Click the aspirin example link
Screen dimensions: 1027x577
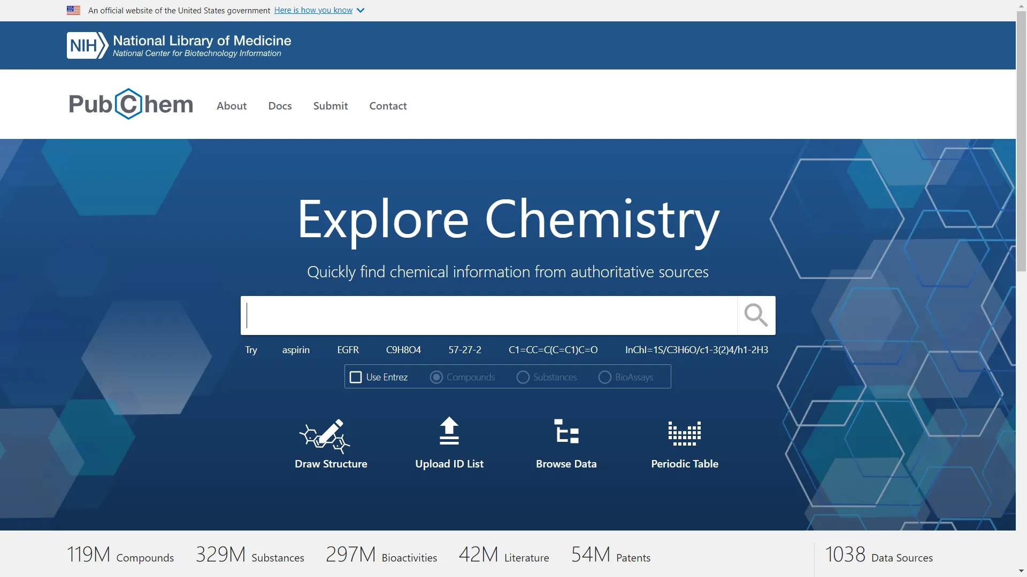(x=296, y=350)
